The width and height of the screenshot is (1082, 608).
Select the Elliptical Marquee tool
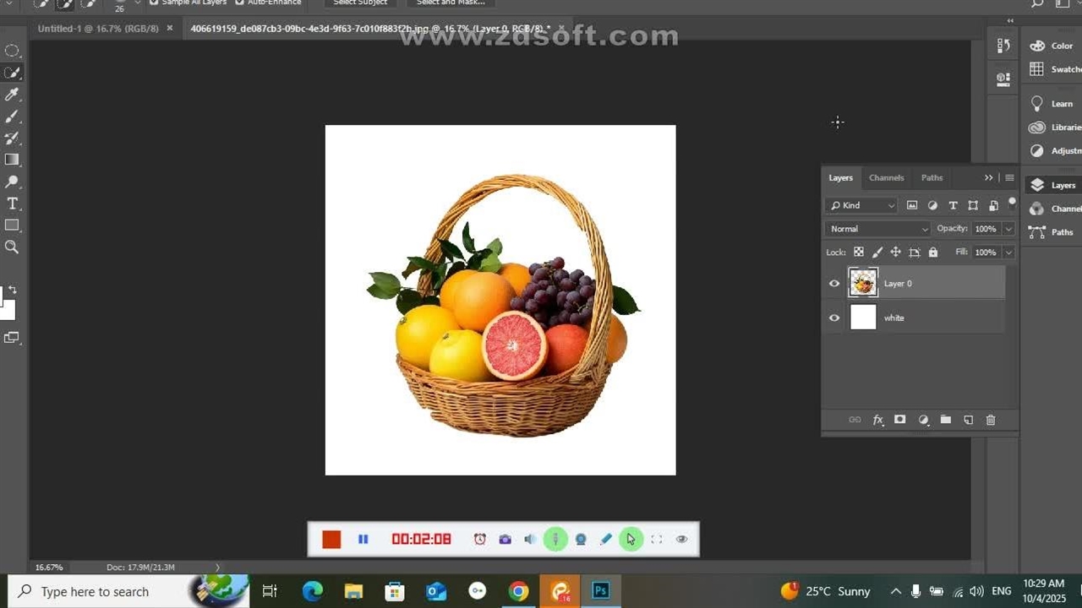(12, 52)
